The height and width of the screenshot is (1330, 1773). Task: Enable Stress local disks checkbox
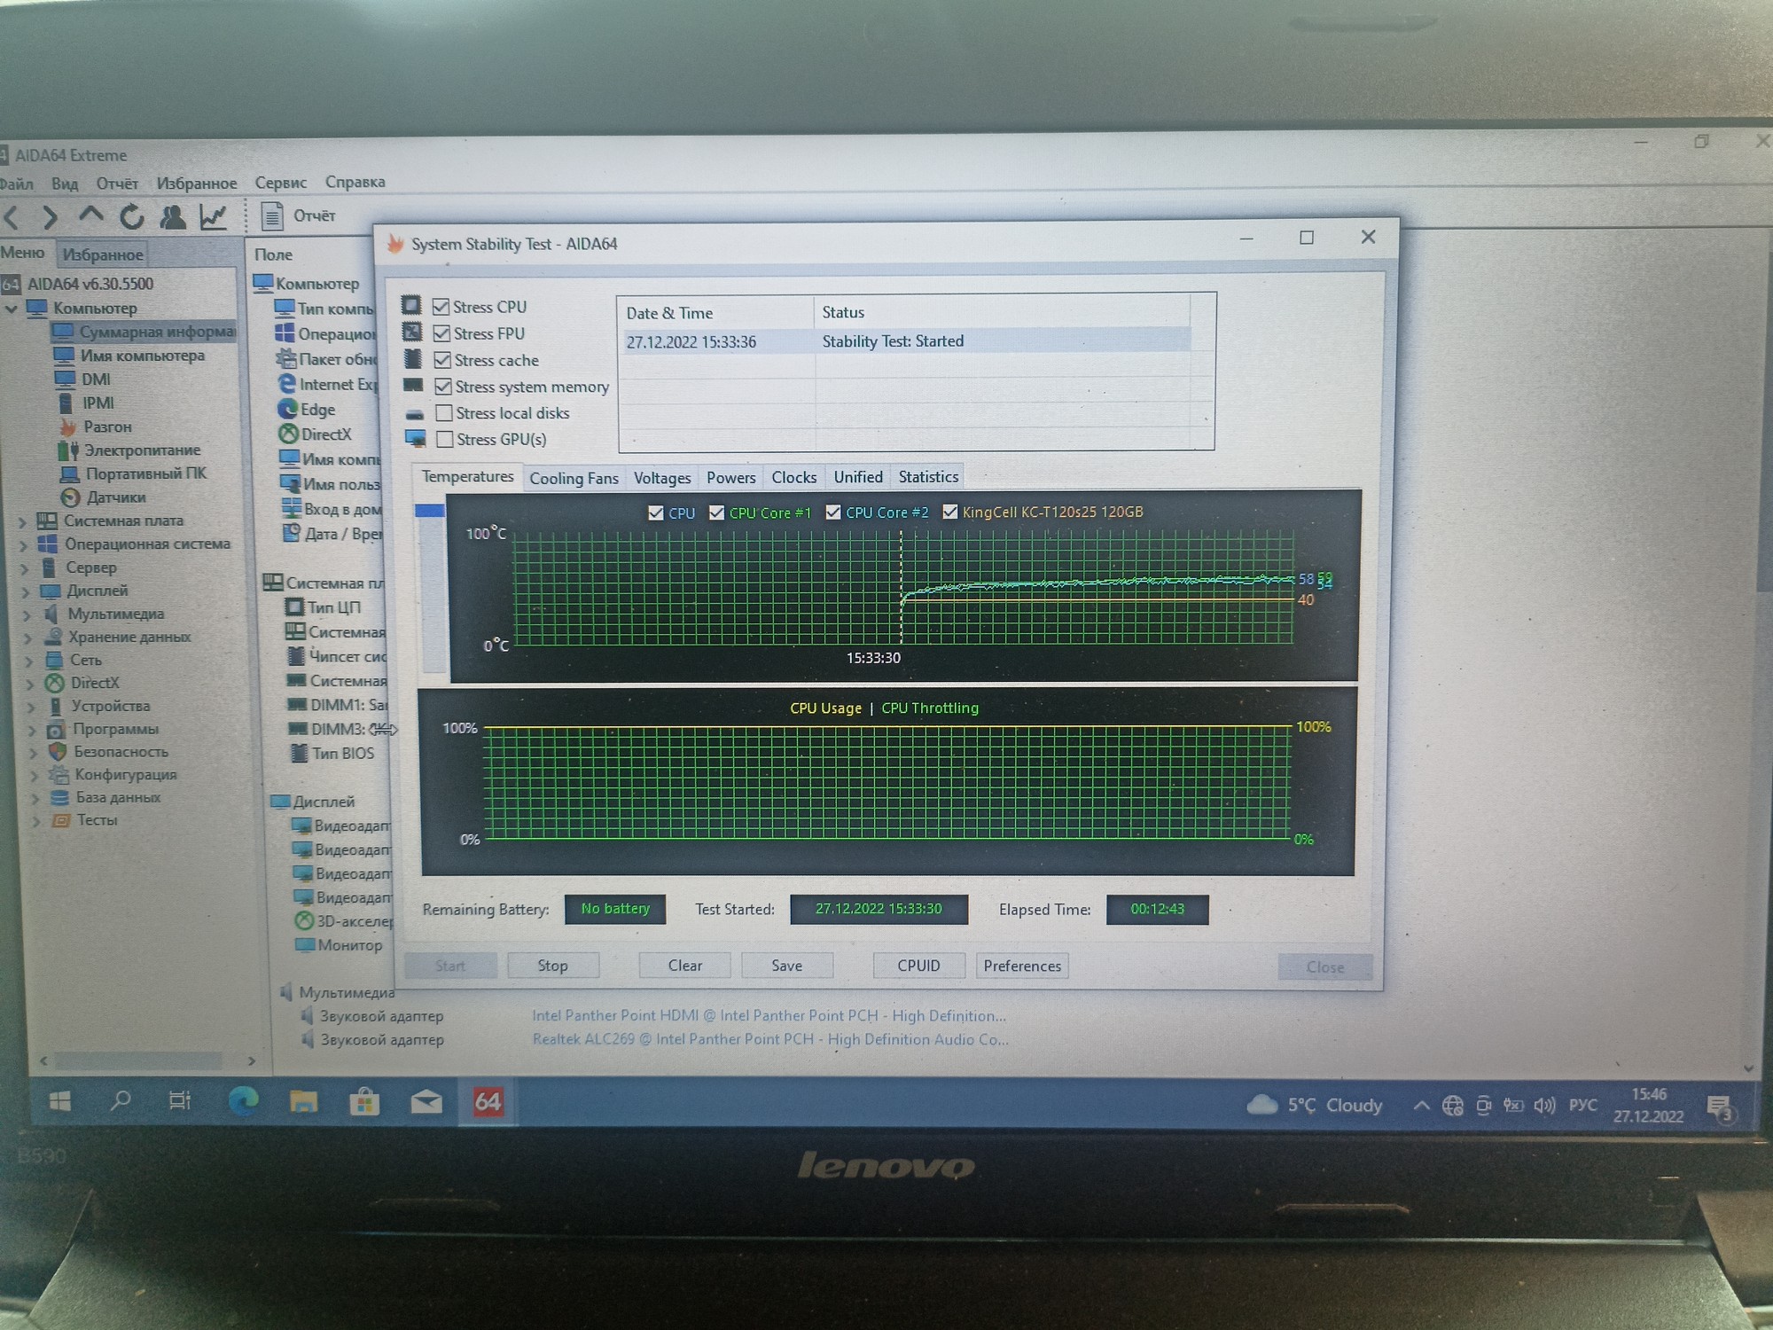(x=444, y=413)
